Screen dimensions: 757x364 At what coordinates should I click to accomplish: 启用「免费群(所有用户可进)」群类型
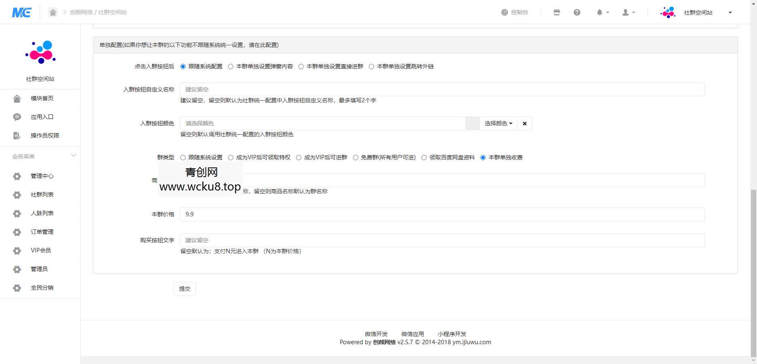[x=355, y=158]
